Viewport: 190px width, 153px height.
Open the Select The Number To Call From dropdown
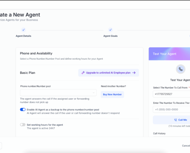coord(172,94)
